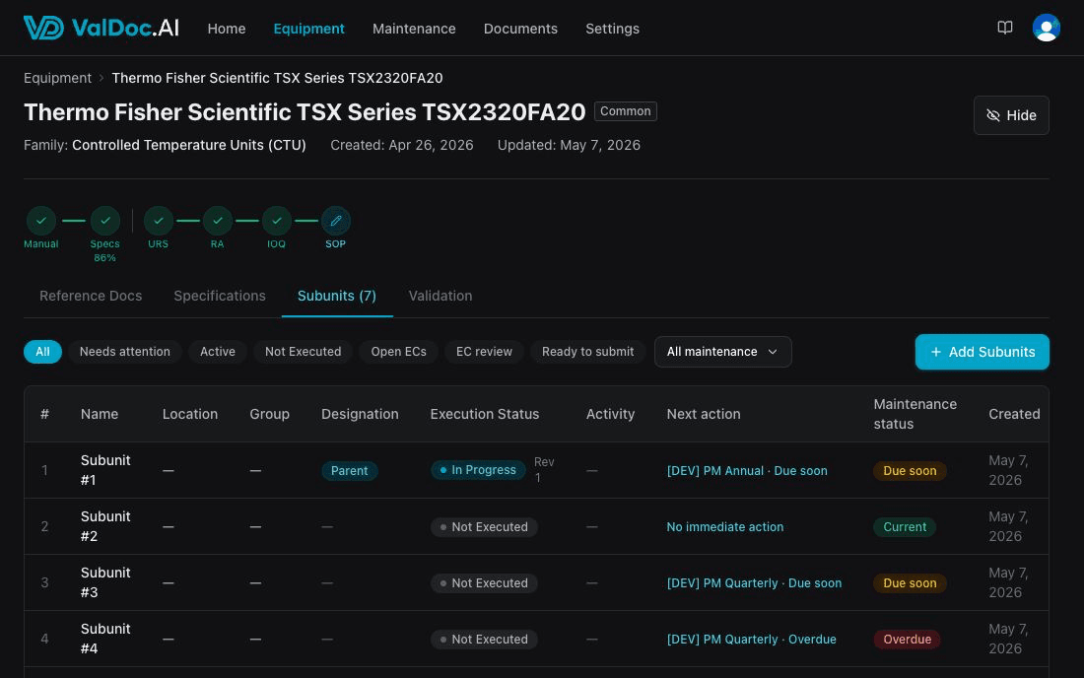Screen dimensions: 1084x678
Task: Click the ValDoc.AI logo
Action: click(x=101, y=28)
